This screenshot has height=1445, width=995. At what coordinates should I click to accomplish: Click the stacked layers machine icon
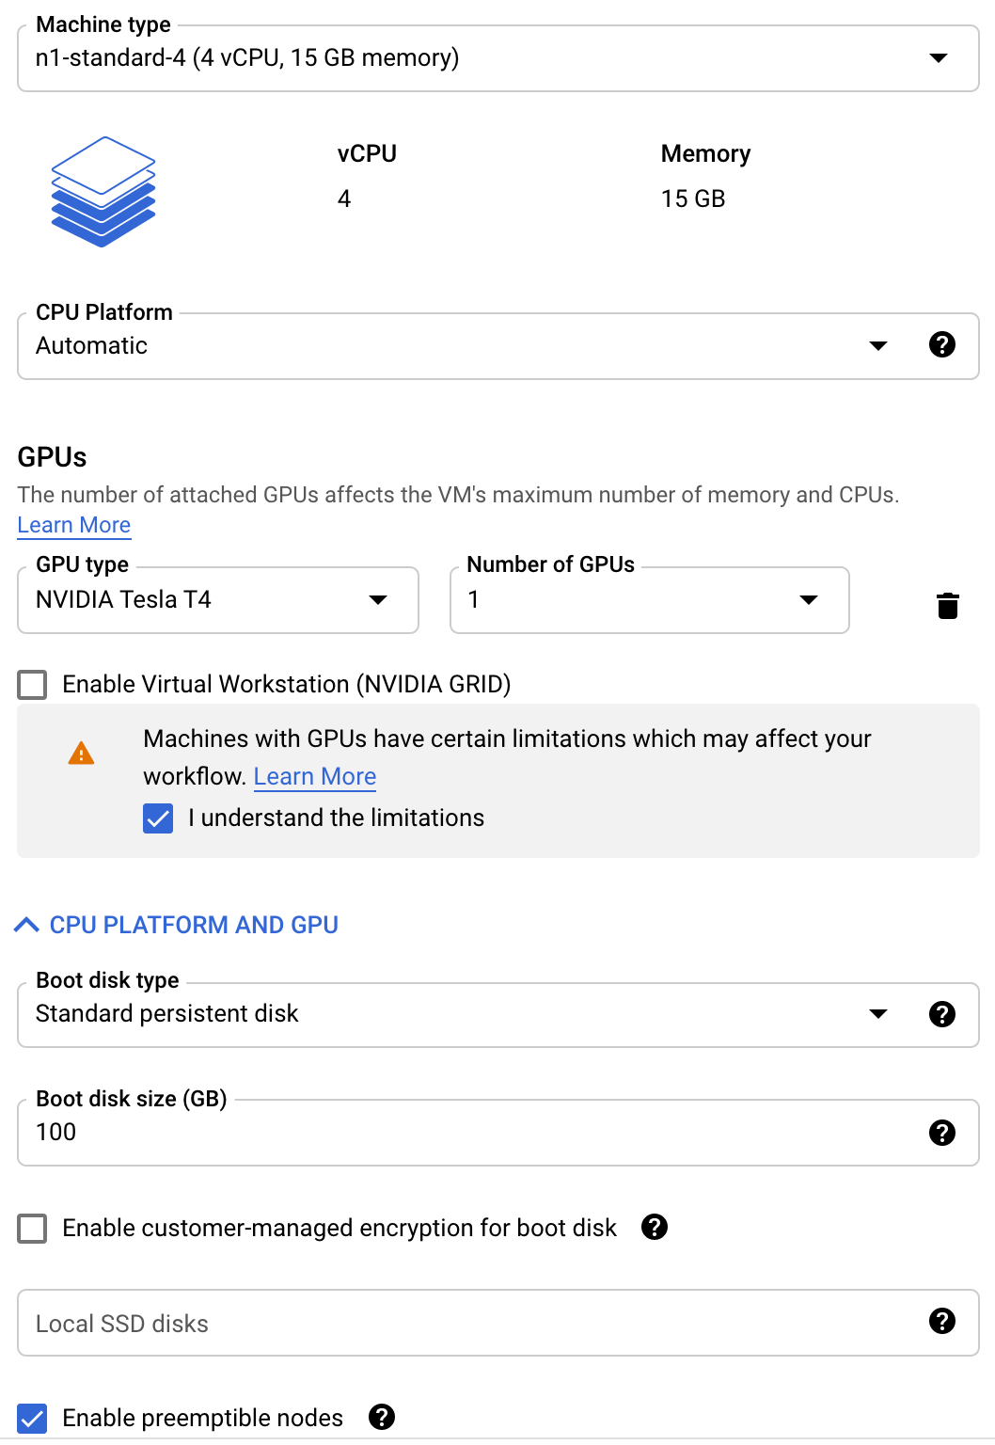point(103,192)
